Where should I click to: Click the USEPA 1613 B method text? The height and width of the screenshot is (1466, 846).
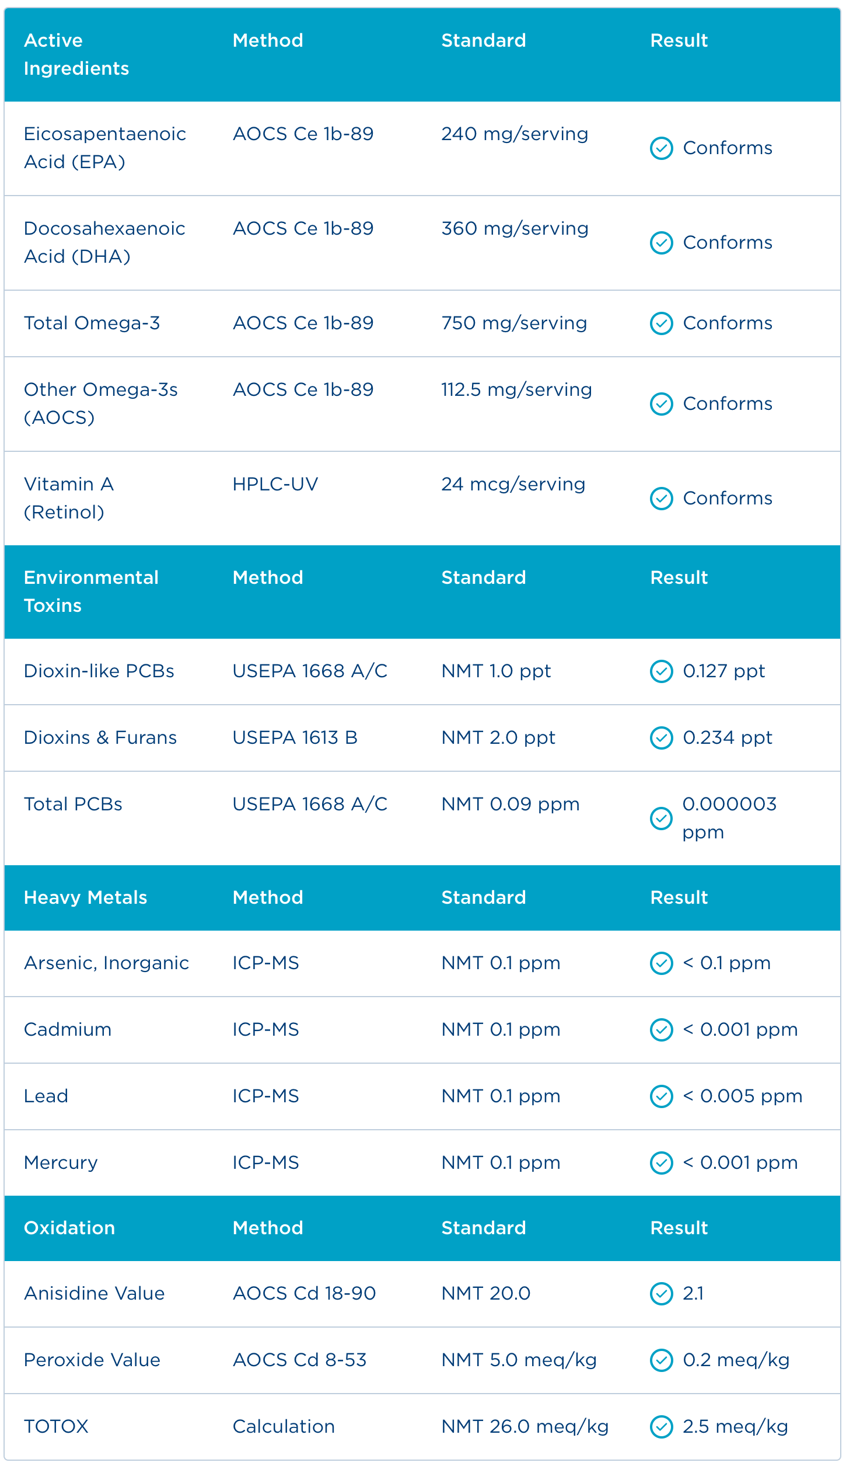point(295,737)
